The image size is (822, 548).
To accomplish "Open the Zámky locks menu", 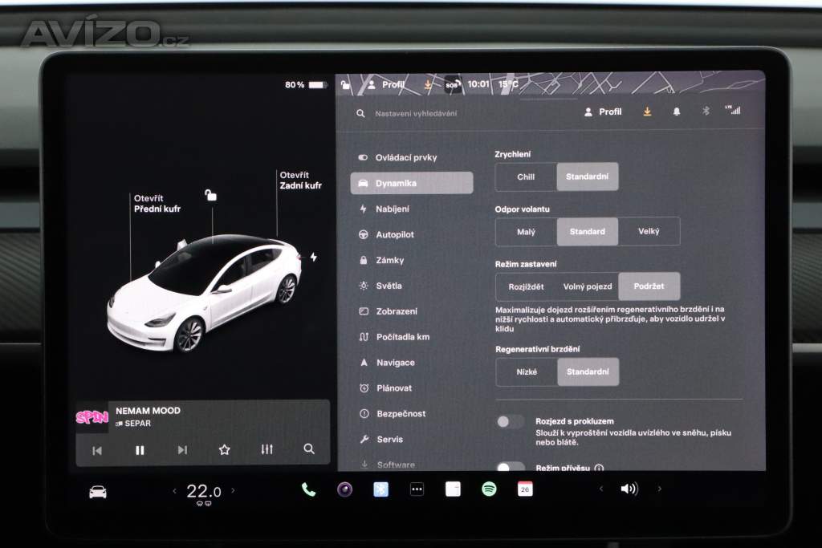I will tap(381, 260).
